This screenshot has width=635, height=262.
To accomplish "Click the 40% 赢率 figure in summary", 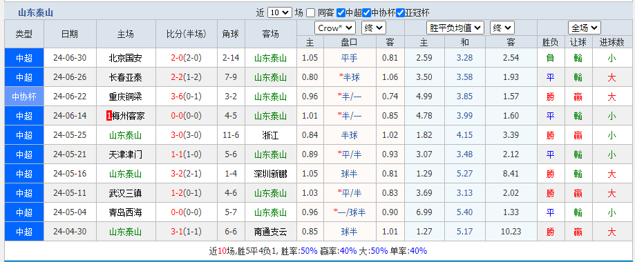I will tap(348, 251).
